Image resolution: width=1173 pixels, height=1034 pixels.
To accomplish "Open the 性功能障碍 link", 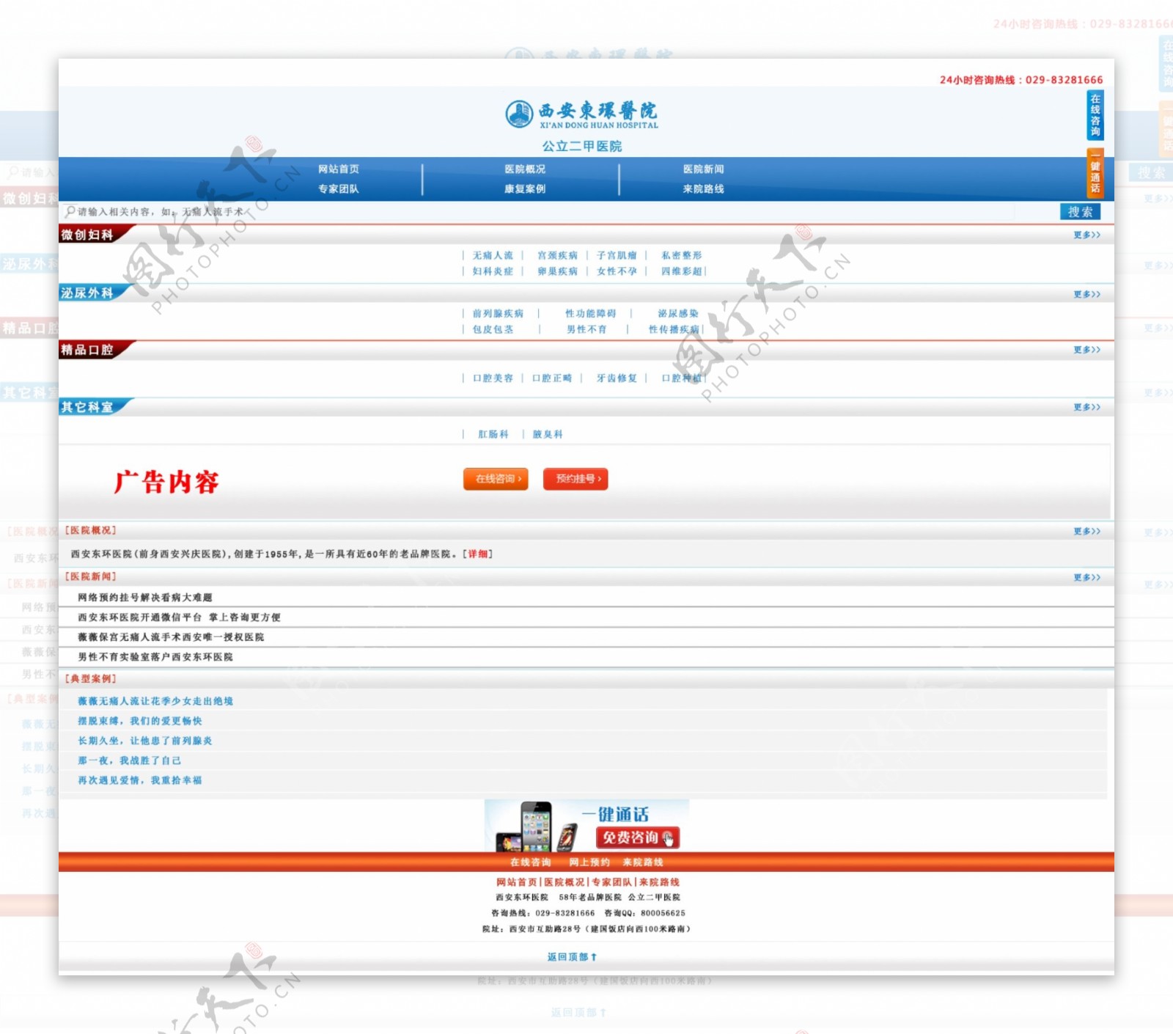I will point(590,313).
